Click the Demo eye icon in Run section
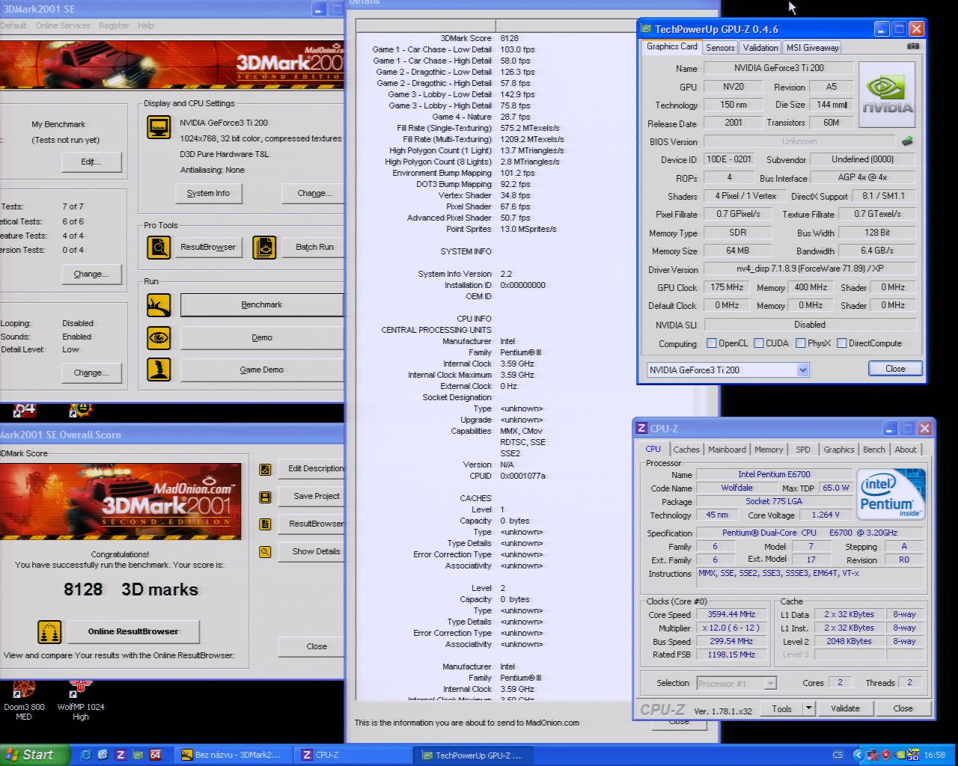958x766 pixels. [x=159, y=338]
